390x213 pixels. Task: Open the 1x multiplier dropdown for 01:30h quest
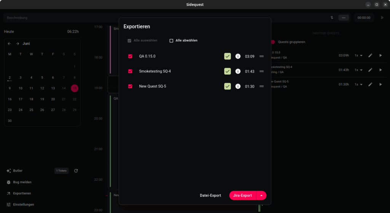[358, 85]
